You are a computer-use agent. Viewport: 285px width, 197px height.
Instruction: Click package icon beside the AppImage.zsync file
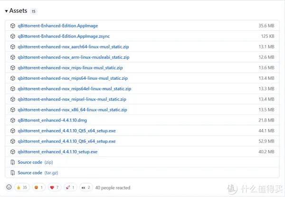pyautogui.click(x=13, y=36)
